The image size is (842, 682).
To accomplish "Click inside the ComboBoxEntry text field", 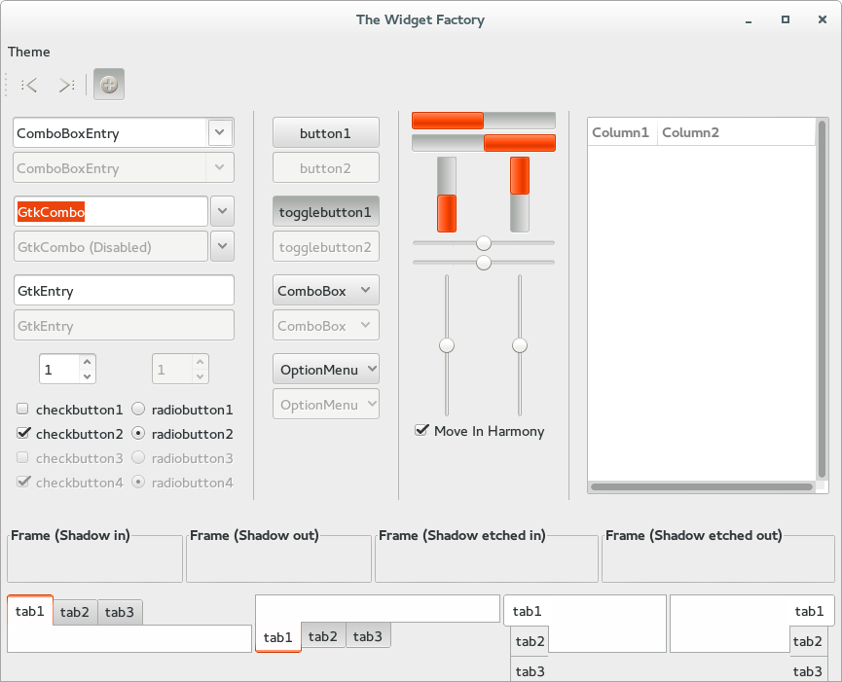I will (110, 132).
